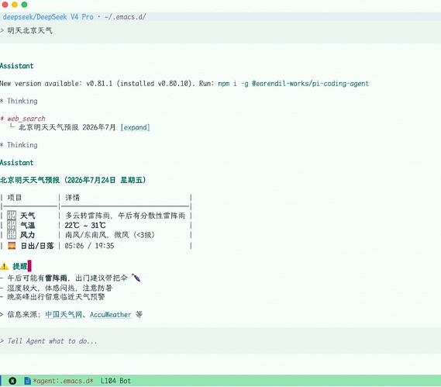Click the deepseek/DeepSeek V4 Pro model name
This screenshot has width=441, height=387.
point(48,17)
